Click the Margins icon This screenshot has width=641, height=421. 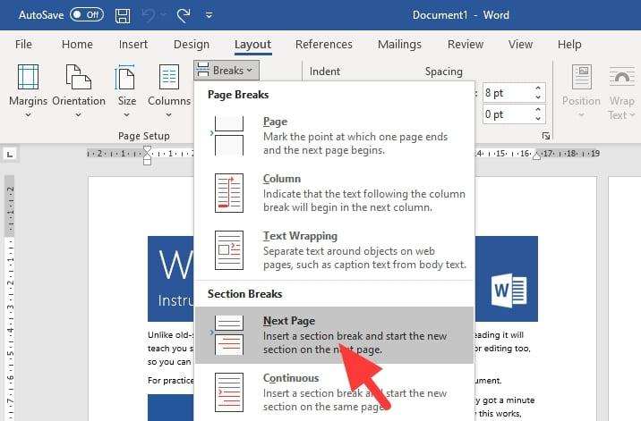pos(29,77)
